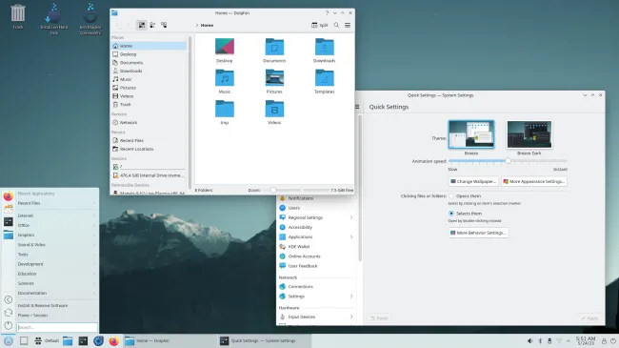Viewport: 619px width, 348px height.
Task: Click the power icon in launcher sidebar
Action: pos(8,325)
